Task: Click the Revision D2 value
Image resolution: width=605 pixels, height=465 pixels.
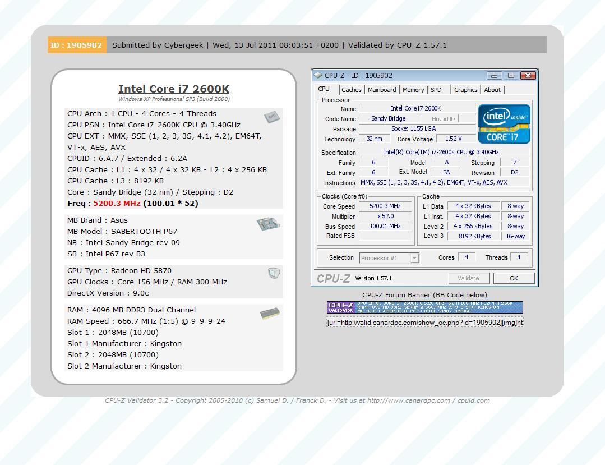Action: coord(515,173)
